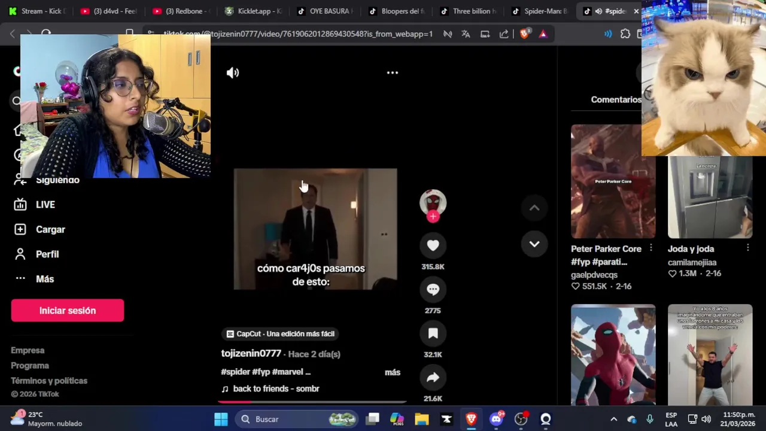This screenshot has width=766, height=431.
Task: Switch to the Spider-Man tab
Action: [x=540, y=11]
